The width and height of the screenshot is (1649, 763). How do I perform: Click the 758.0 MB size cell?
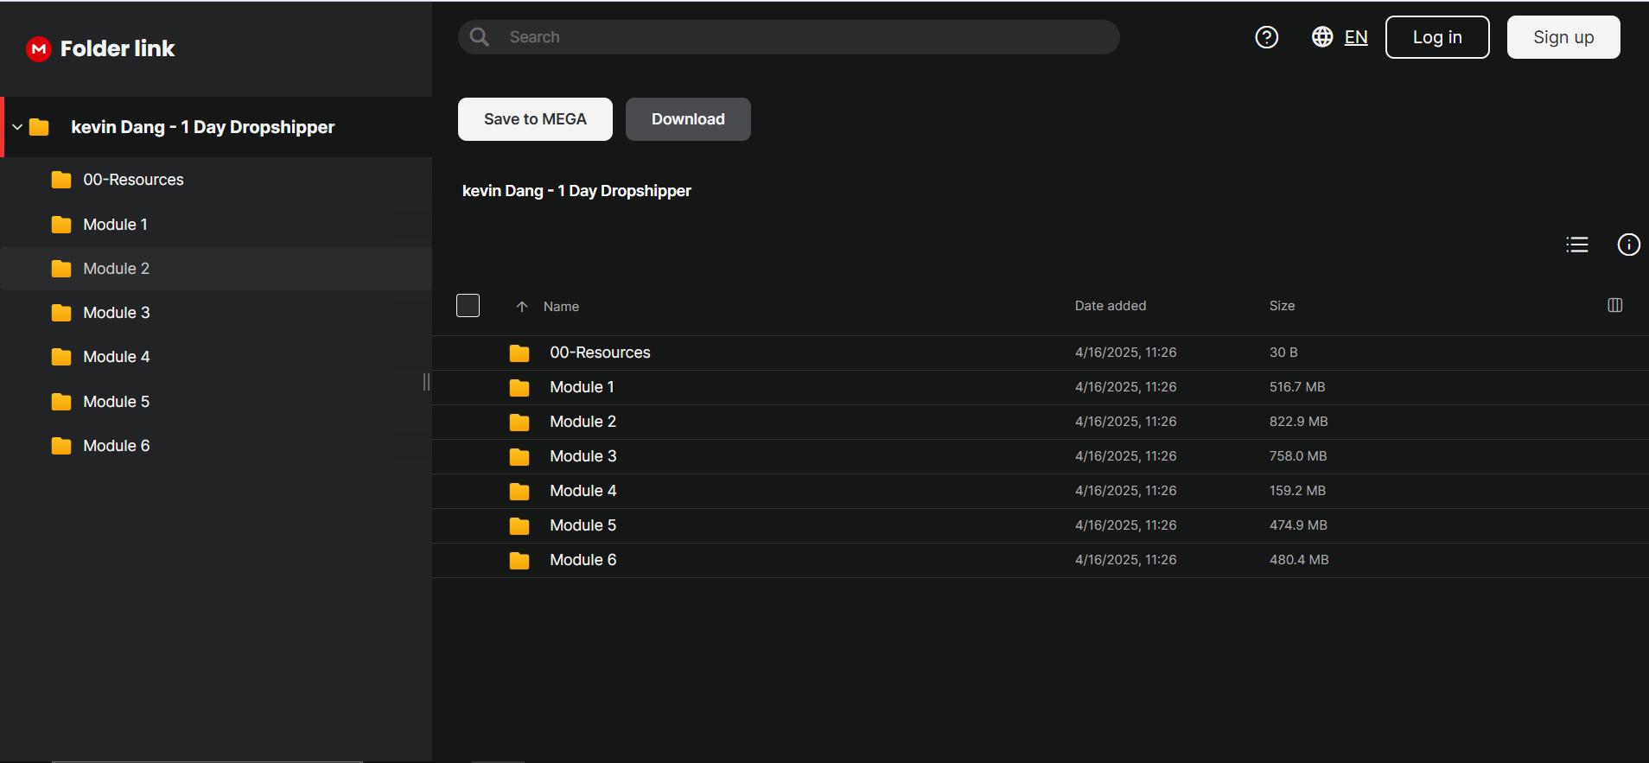pyautogui.click(x=1298, y=456)
